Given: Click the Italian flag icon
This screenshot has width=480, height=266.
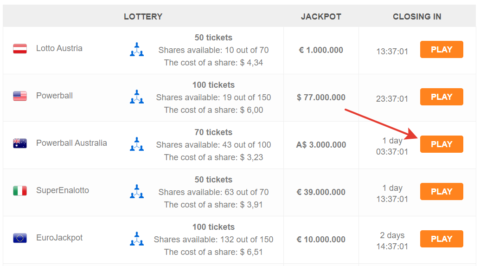Looking at the screenshot, I should tap(20, 191).
